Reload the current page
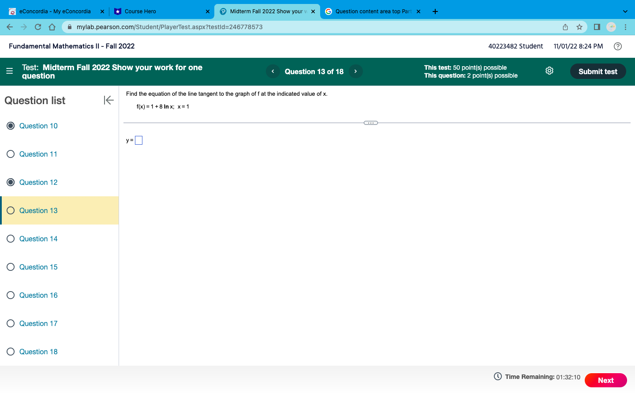 pyautogui.click(x=38, y=27)
